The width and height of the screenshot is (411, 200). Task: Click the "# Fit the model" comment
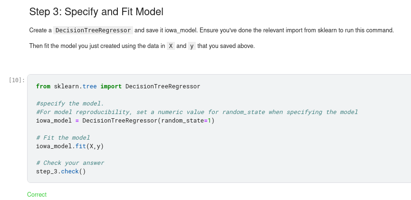click(63, 138)
